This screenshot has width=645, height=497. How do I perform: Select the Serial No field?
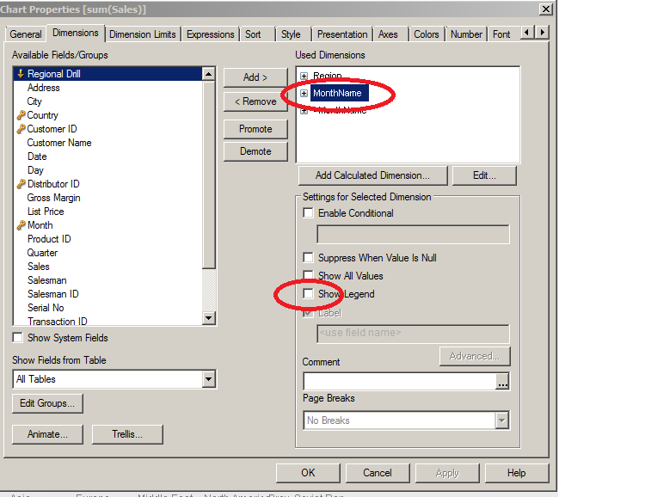pos(46,308)
